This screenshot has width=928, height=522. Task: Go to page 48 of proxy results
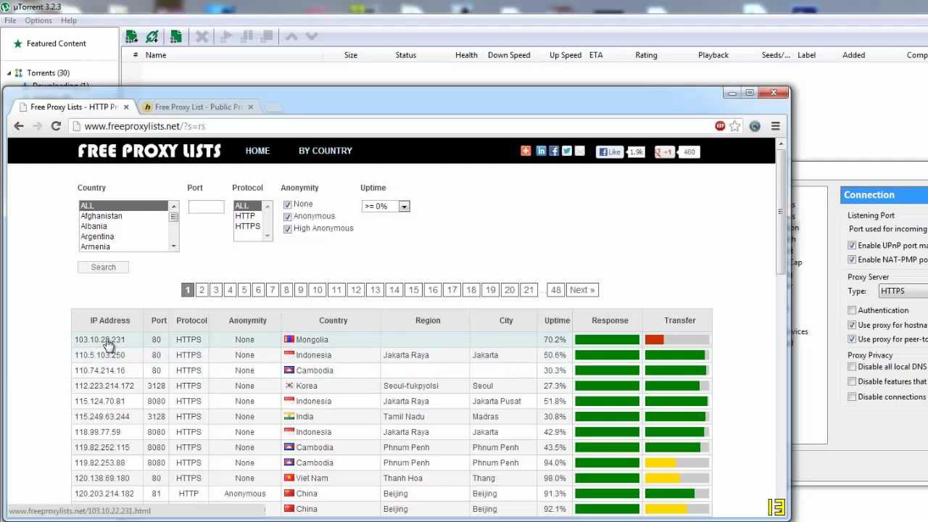pos(555,290)
